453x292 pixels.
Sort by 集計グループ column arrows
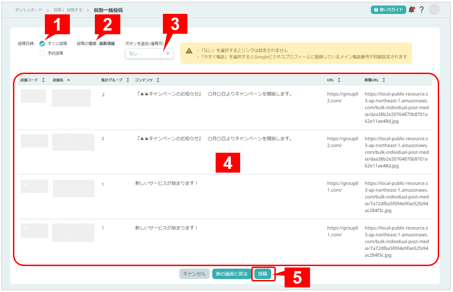click(x=128, y=80)
